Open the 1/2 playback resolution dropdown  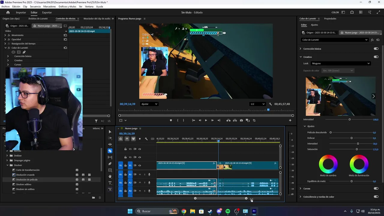pos(258,104)
